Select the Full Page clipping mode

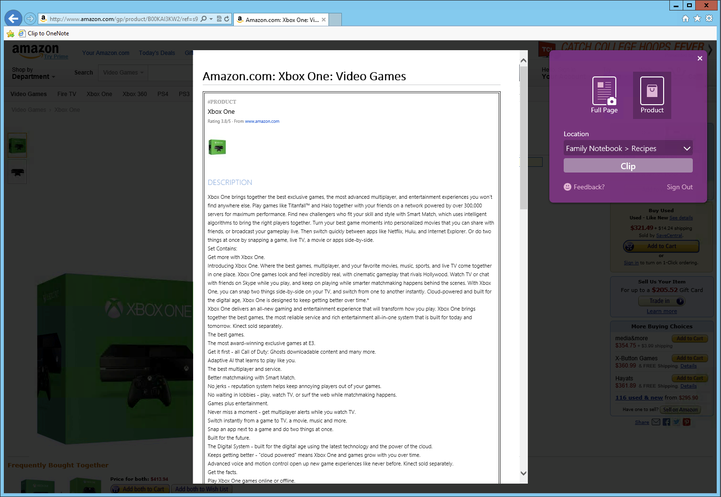tap(604, 95)
